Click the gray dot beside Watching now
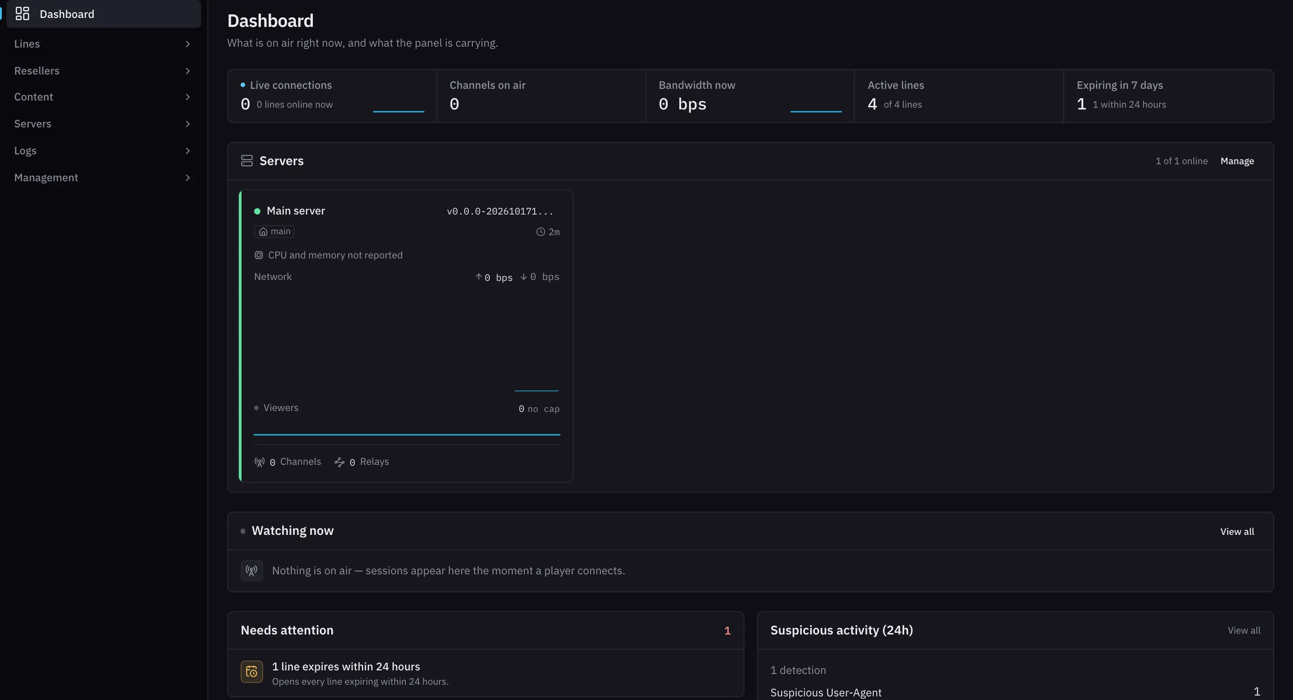Viewport: 1293px width, 700px height. (243, 531)
